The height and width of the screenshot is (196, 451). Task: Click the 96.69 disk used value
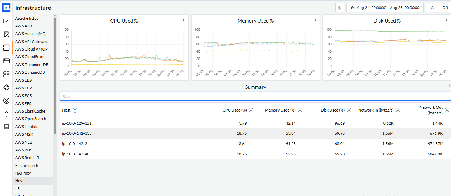pyautogui.click(x=339, y=123)
